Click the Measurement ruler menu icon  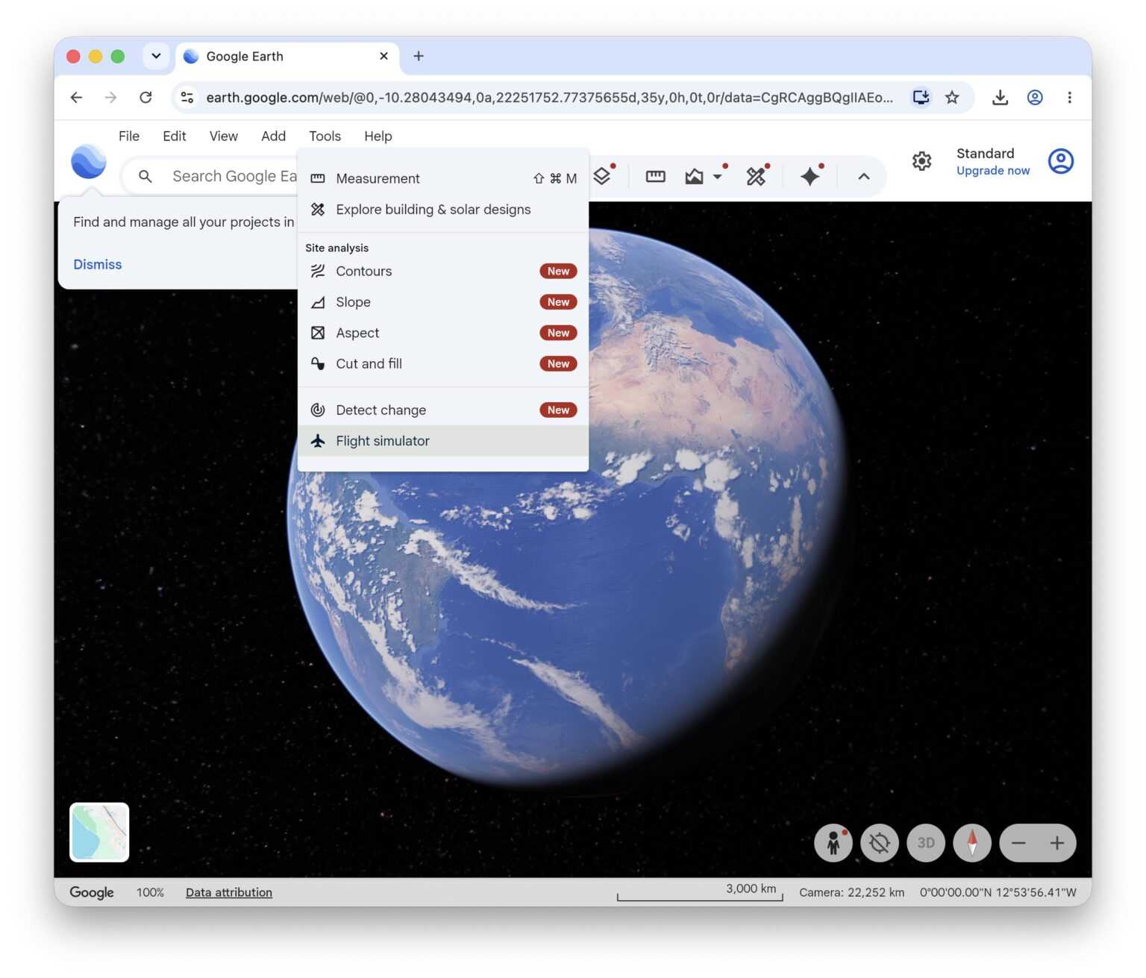318,178
